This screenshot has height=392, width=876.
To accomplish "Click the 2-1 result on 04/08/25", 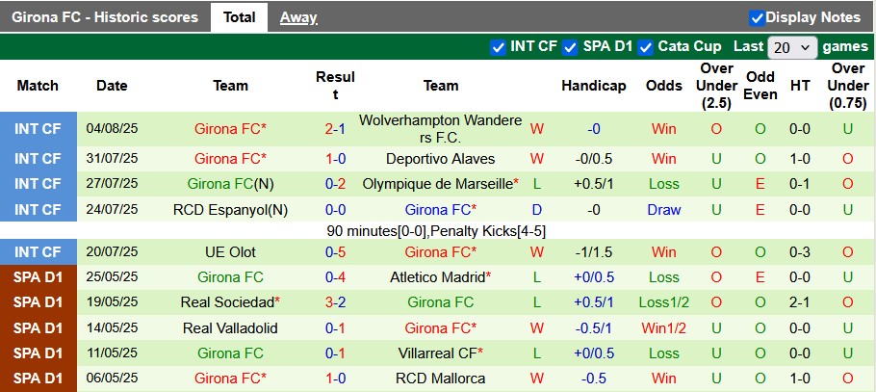I will tap(335, 129).
